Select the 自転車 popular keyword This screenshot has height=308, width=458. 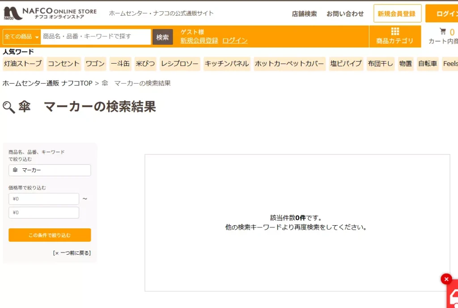click(x=427, y=64)
